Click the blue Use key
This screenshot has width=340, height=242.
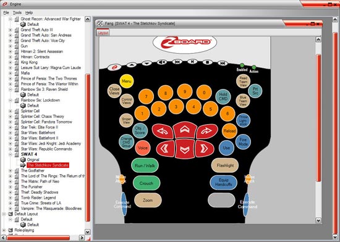pyautogui.click(x=226, y=148)
